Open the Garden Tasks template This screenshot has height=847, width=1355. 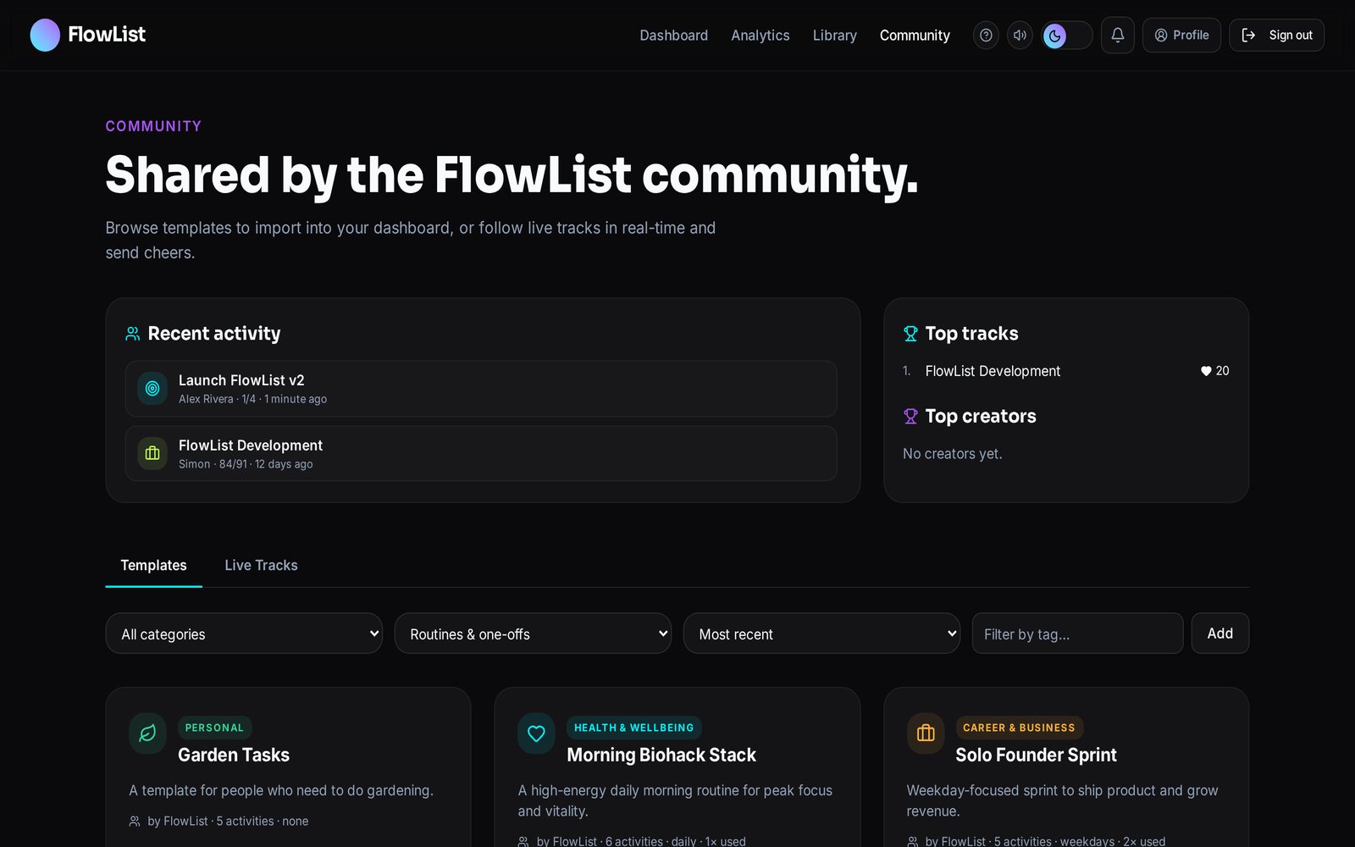[x=234, y=755]
